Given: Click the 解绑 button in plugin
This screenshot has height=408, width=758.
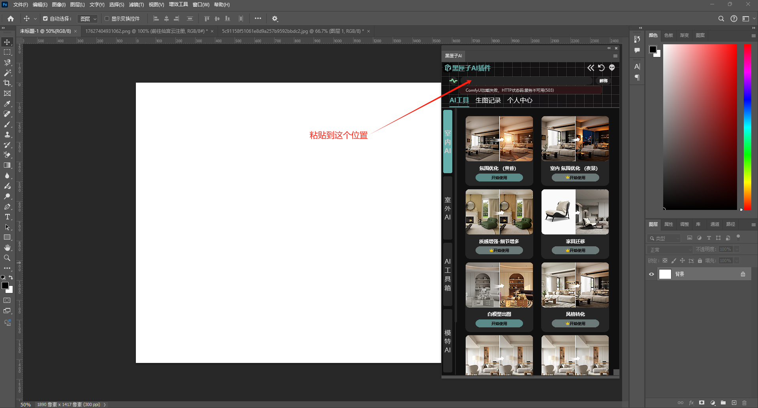Looking at the screenshot, I should [x=603, y=81].
